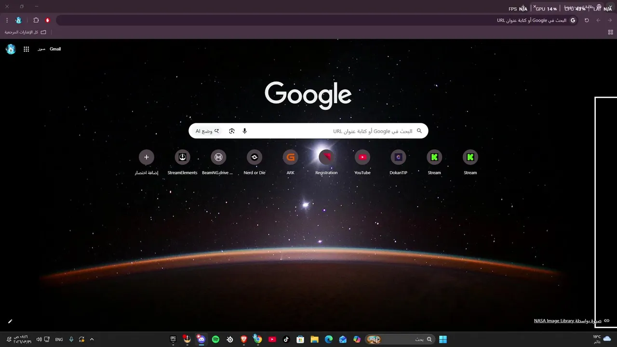The width and height of the screenshot is (617, 347).
Task: Open Microsoft Store from the taskbar
Action: (300, 339)
